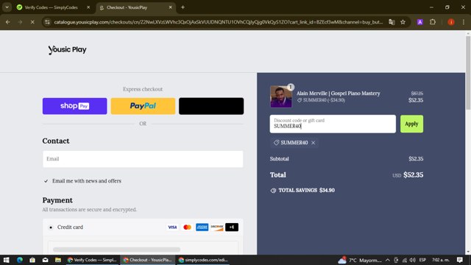Switch to Verify Codes taskbar window
Image resolution: width=471 pixels, height=265 pixels.
92,260
